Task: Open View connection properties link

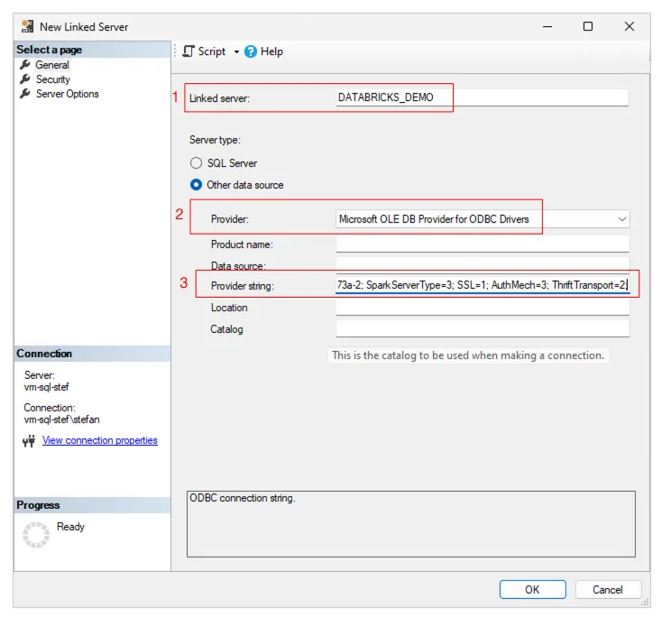Action: pos(99,440)
